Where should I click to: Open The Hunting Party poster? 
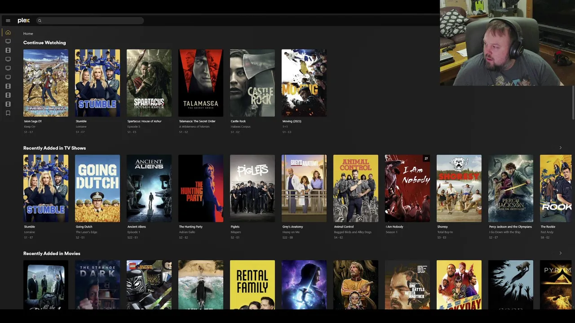click(201, 188)
